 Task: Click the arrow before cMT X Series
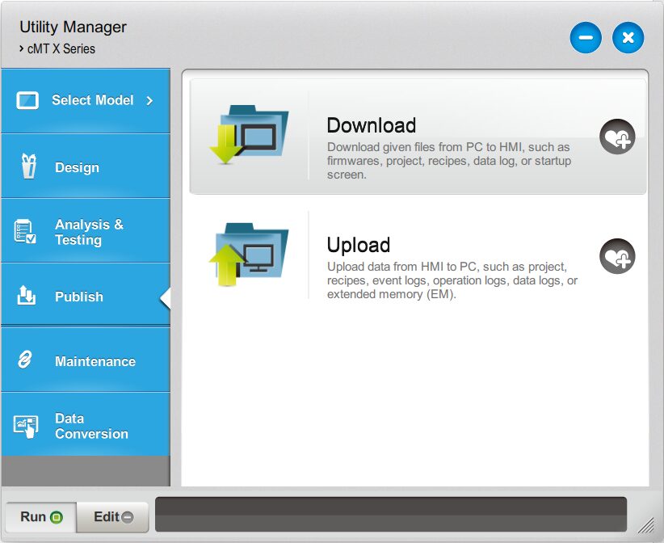[21, 48]
